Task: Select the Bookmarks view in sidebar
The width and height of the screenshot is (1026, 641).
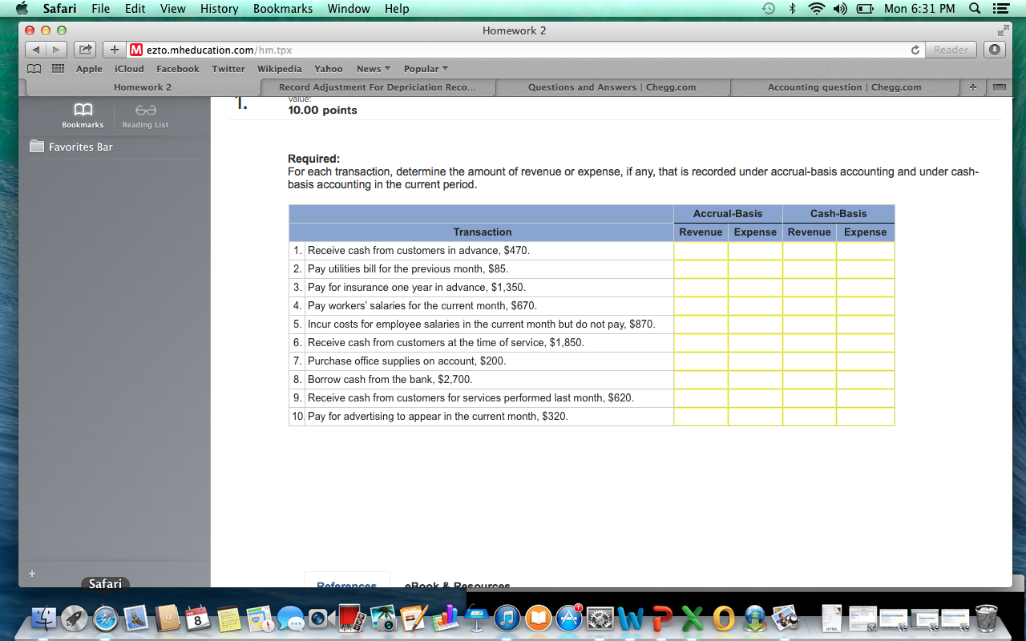Action: (83, 115)
